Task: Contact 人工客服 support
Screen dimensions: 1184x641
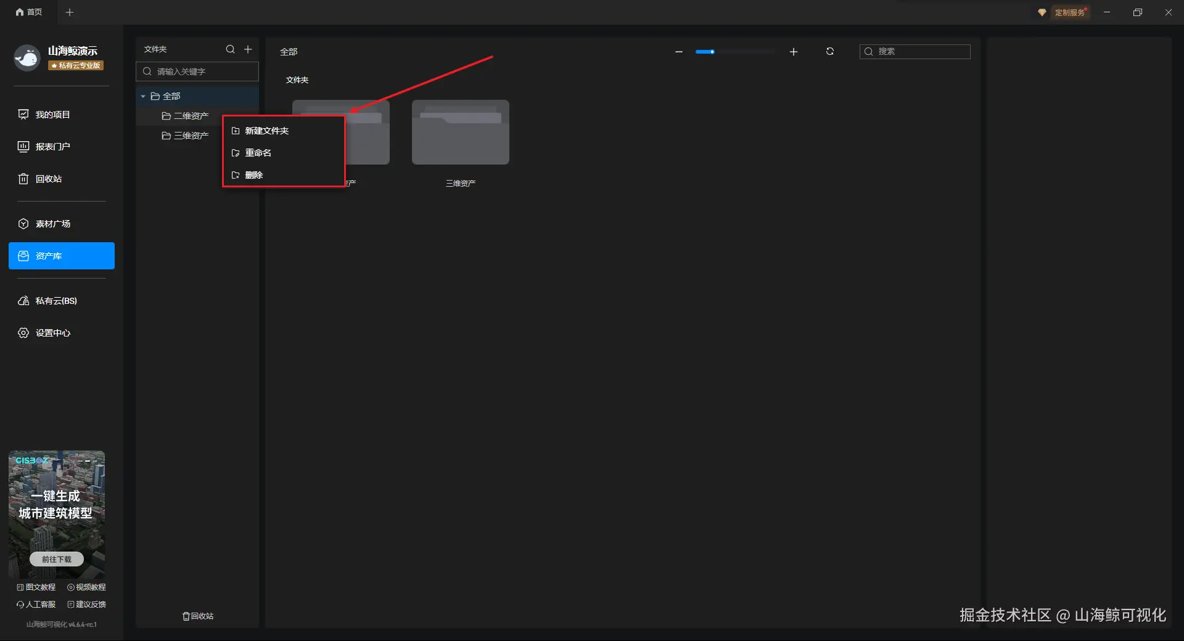Action: click(36, 605)
